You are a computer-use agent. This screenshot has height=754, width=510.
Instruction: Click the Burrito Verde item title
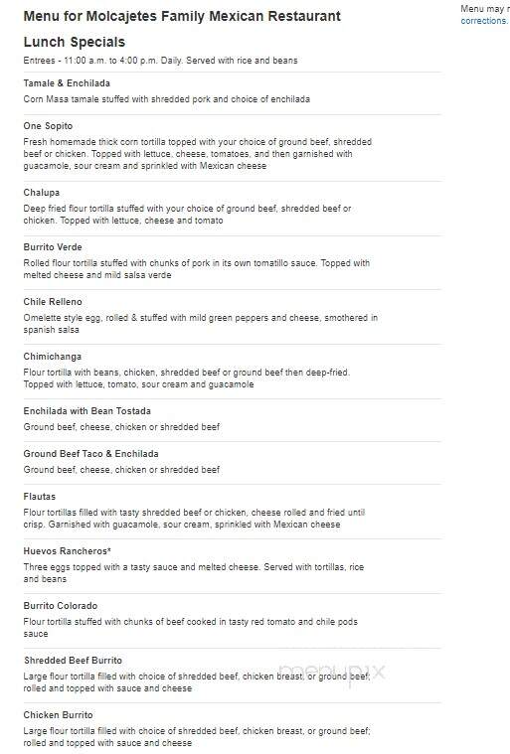tap(53, 247)
